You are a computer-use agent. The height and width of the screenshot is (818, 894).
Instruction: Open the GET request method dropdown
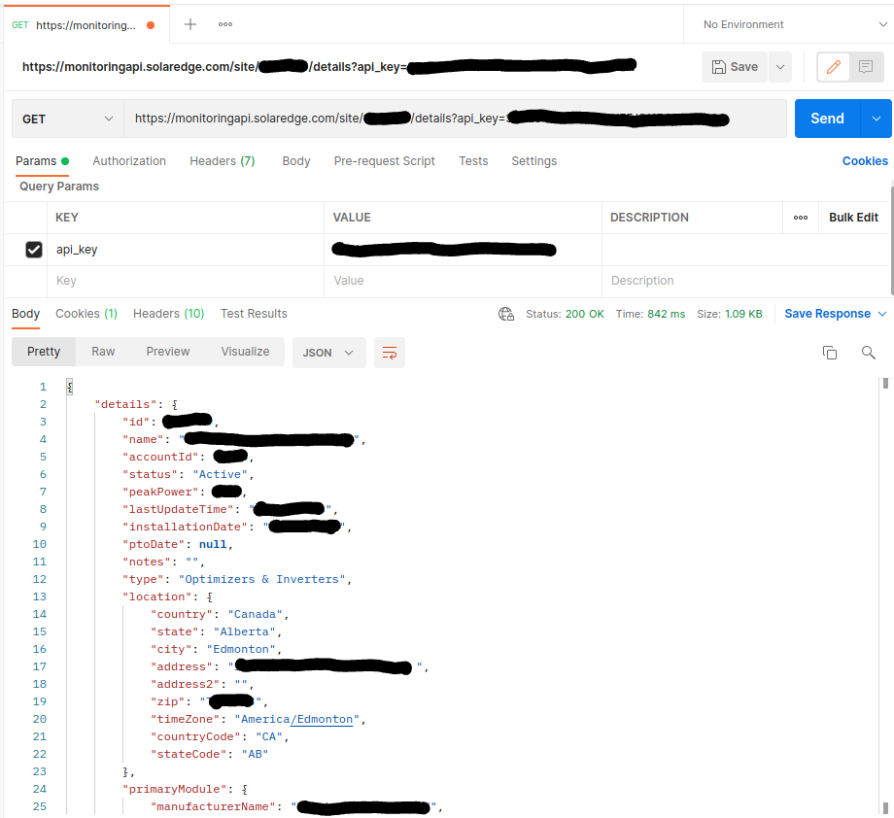coord(67,118)
